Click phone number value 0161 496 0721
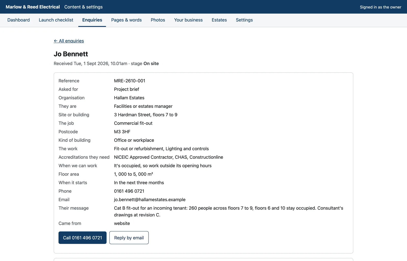This screenshot has height=261, width=407. (129, 191)
